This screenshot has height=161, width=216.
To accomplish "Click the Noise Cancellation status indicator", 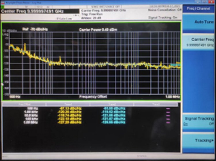I will point(164,10).
